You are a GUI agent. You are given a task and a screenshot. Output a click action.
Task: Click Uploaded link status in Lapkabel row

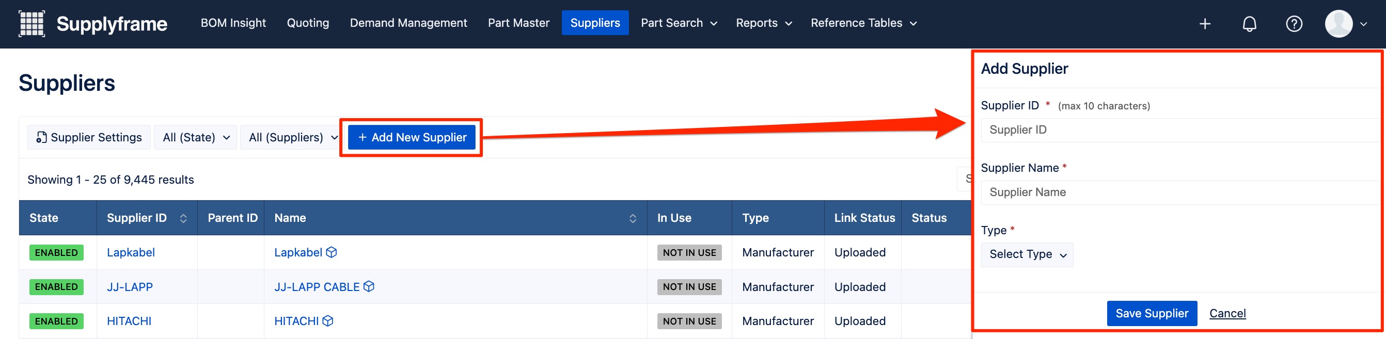click(x=860, y=252)
